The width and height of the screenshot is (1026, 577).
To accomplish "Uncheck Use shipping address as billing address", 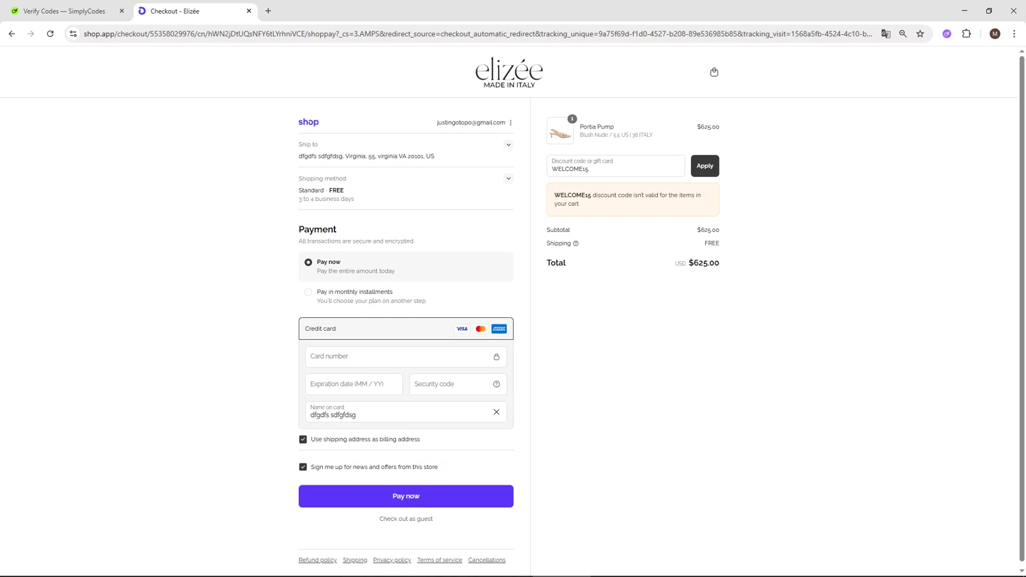I will tap(303, 440).
